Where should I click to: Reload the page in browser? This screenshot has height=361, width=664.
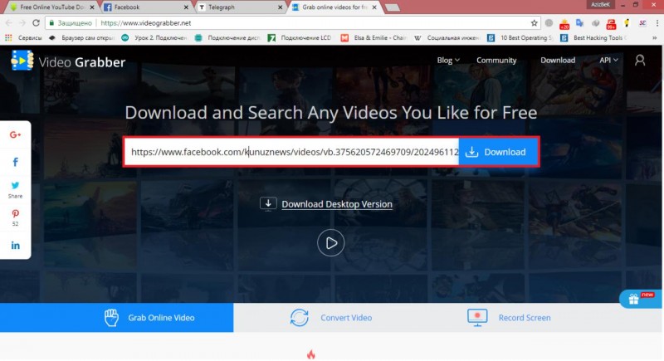(x=36, y=23)
